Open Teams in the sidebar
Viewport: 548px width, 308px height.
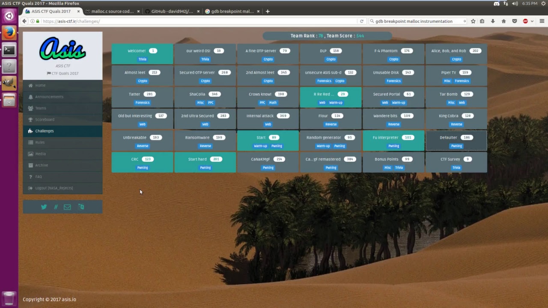(63, 108)
